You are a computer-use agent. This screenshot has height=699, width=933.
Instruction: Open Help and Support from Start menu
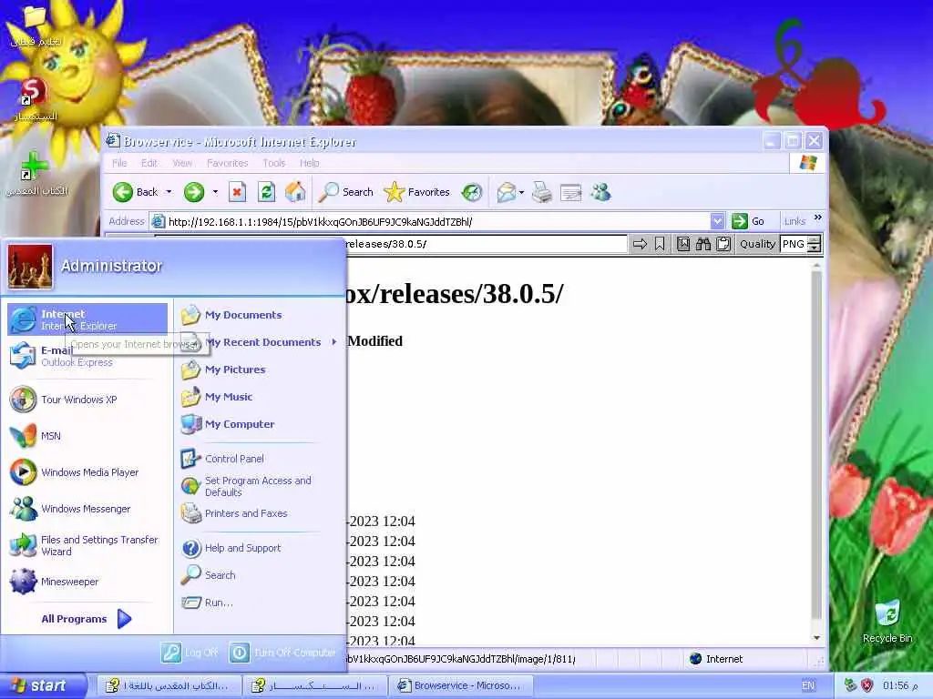[260, 548]
